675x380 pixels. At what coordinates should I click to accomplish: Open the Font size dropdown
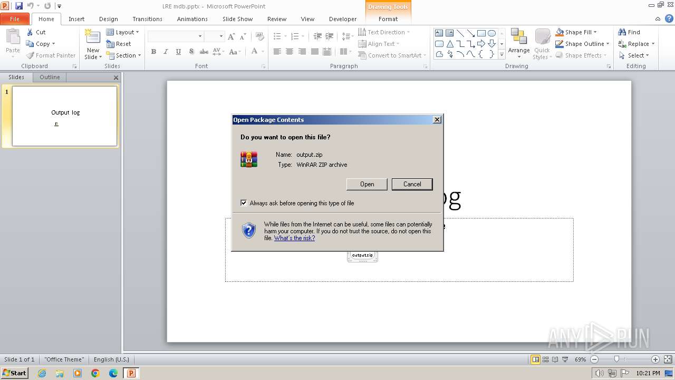pos(221,36)
